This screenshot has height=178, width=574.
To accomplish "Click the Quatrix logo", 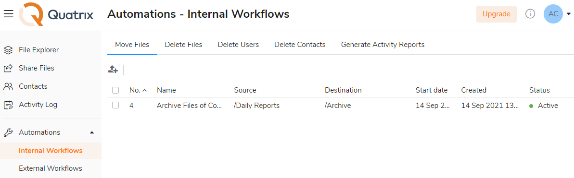I will point(57,14).
